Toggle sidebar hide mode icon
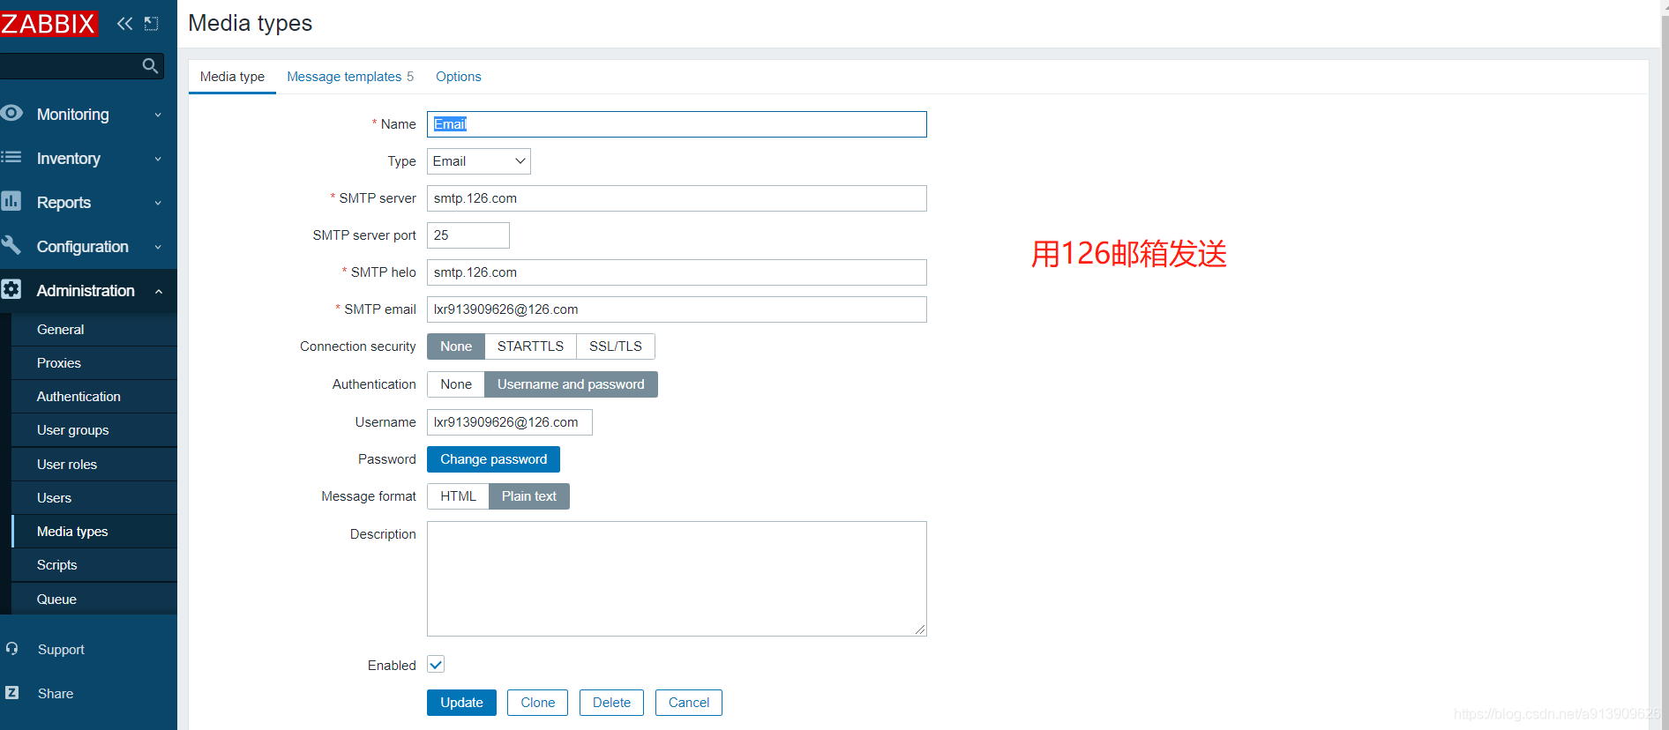Image resolution: width=1669 pixels, height=730 pixels. click(152, 24)
